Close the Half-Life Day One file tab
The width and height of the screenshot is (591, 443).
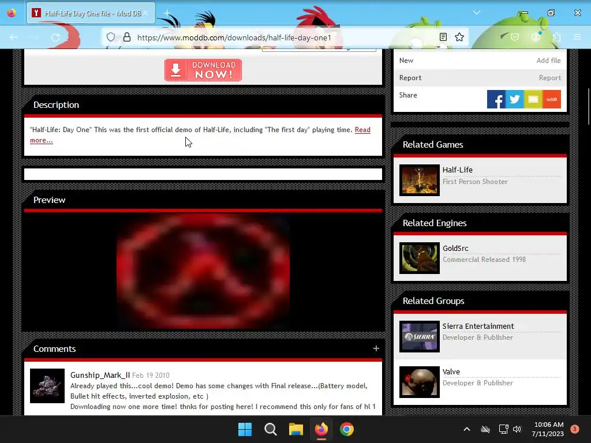(145, 13)
